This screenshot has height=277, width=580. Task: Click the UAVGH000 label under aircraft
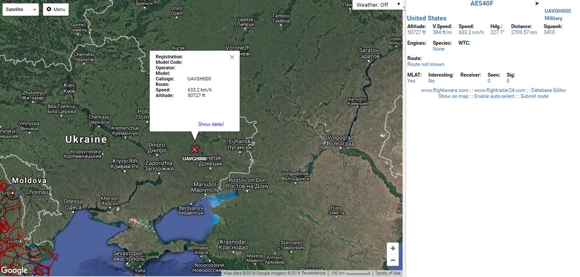194,159
